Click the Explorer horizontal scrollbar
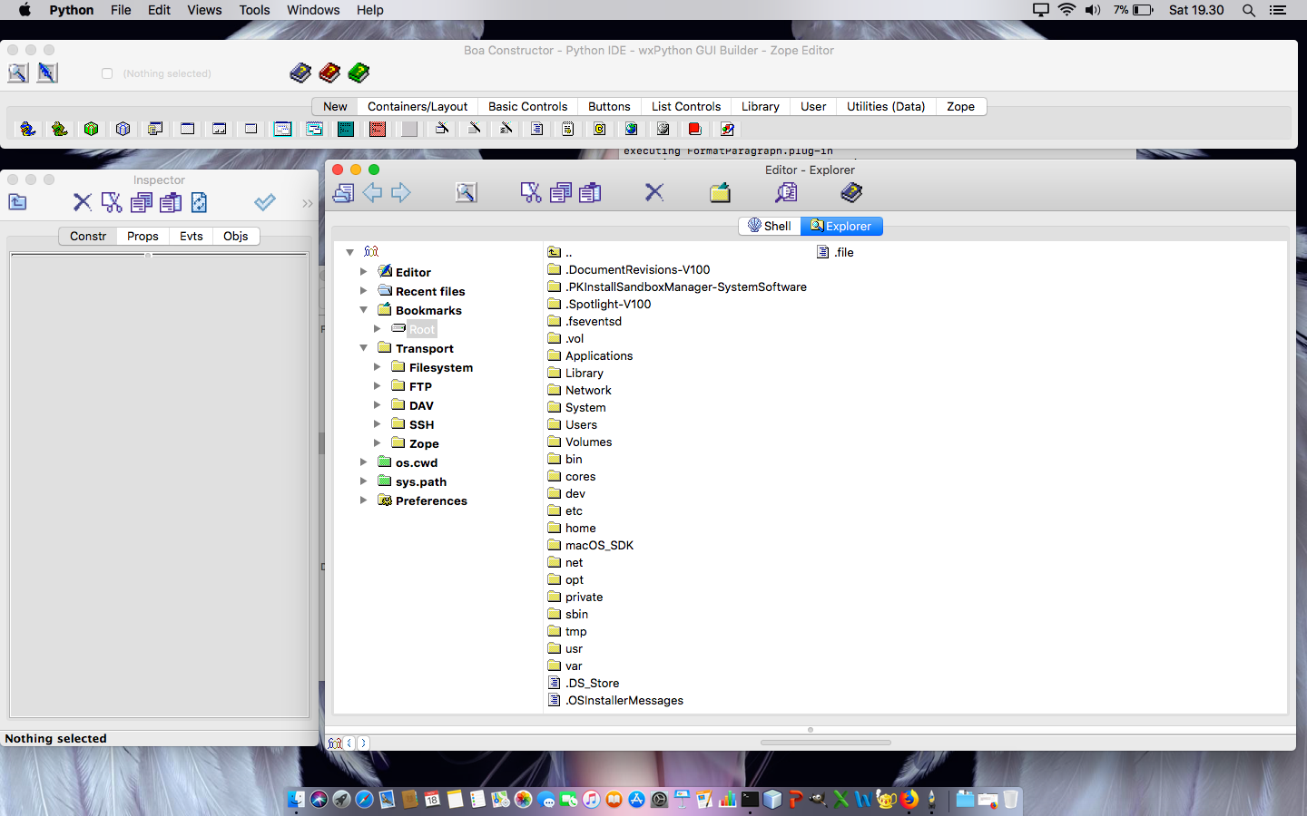The width and height of the screenshot is (1307, 816). pos(826,743)
